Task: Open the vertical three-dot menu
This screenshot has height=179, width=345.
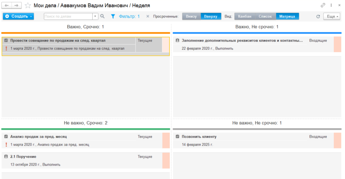Action: pos(331,5)
